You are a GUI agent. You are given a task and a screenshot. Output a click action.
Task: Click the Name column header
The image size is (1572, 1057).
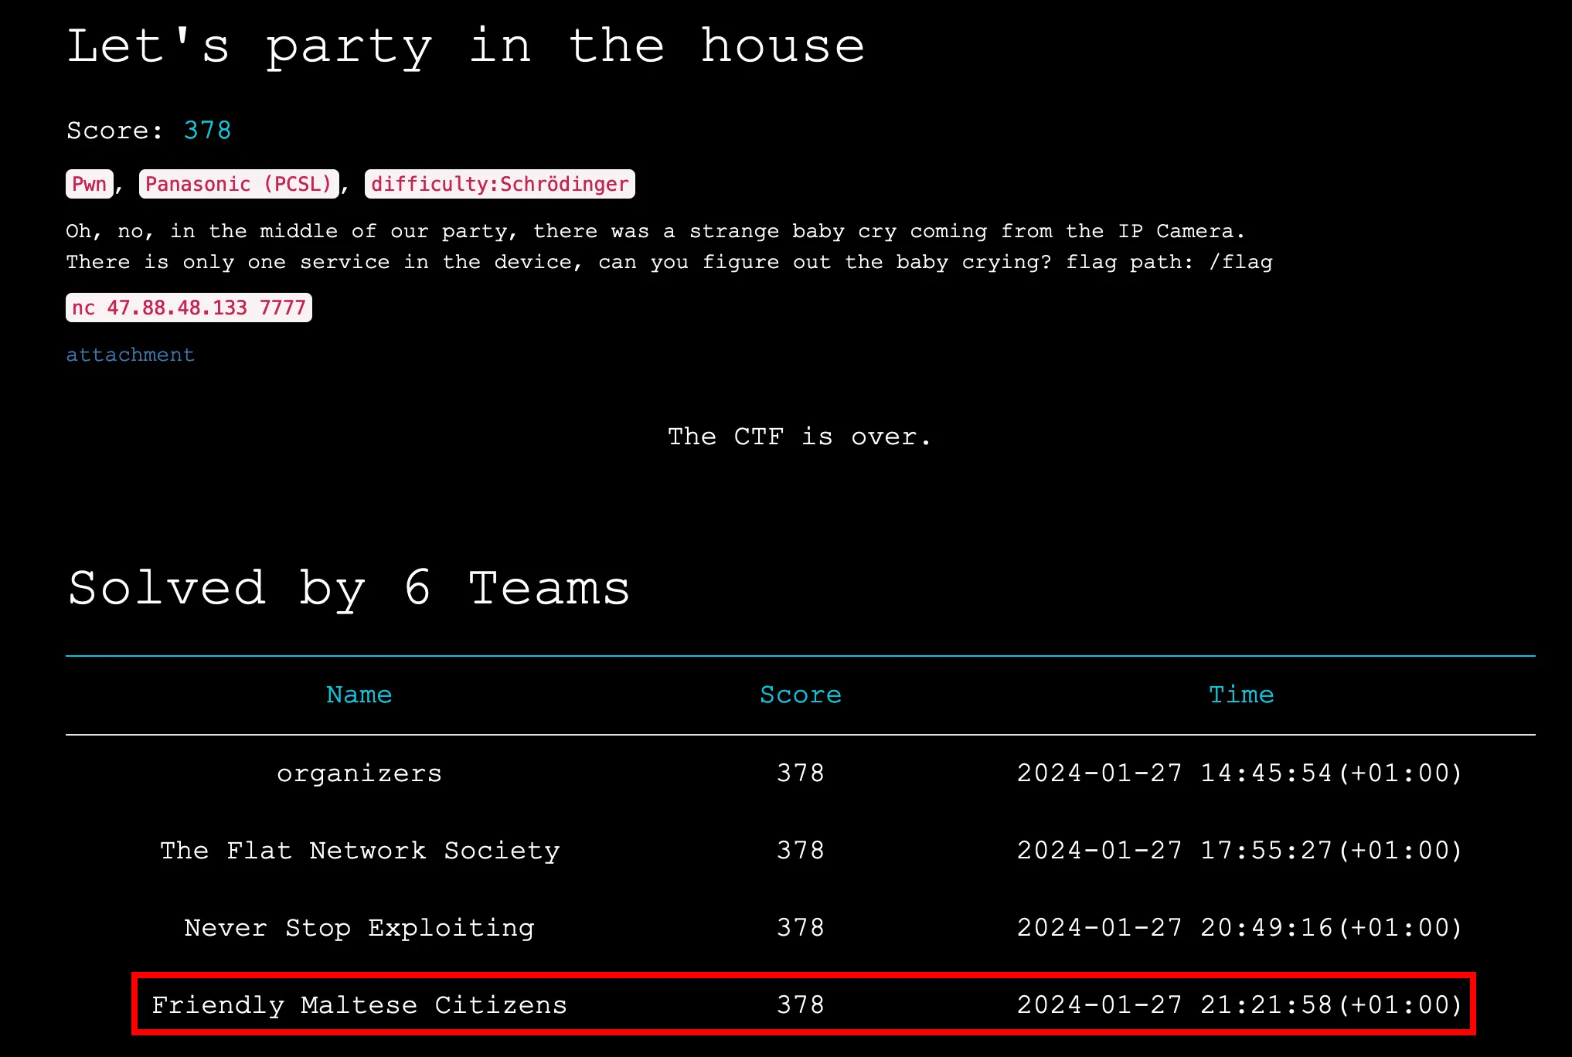point(359,695)
